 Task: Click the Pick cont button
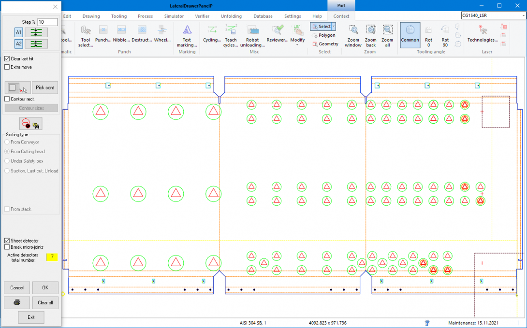[45, 87]
